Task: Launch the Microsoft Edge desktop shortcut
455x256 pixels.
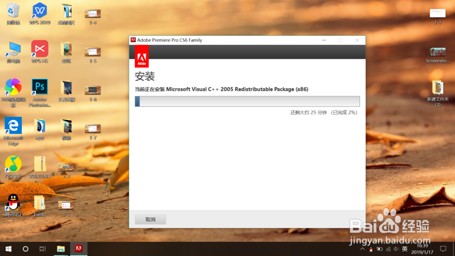Action: (13, 131)
